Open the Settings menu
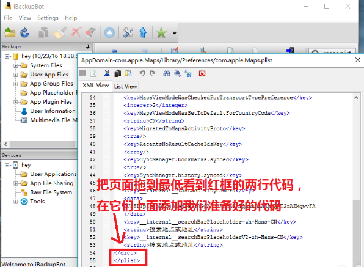 coord(48,18)
